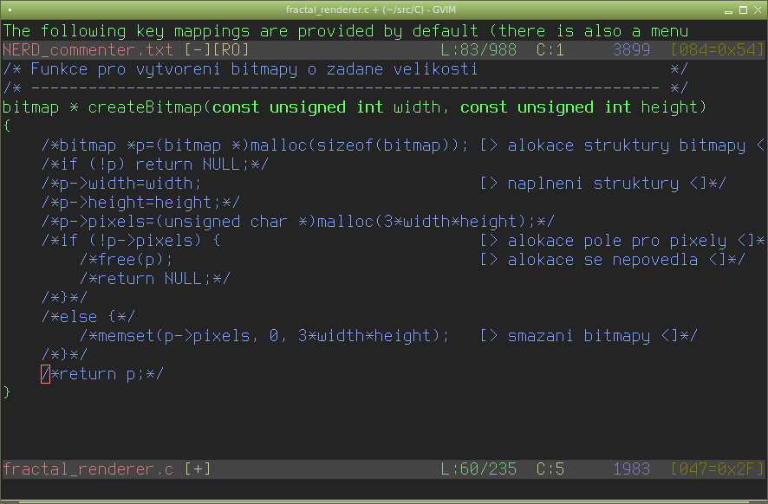The width and height of the screenshot is (768, 504).
Task: Click the GVIM title bar text
Action: coord(383,9)
